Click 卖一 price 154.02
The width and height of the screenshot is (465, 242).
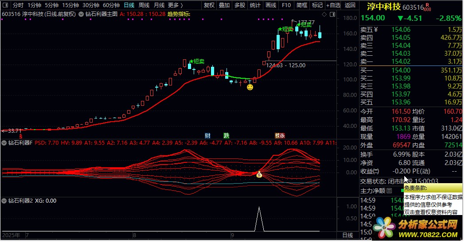click(x=401, y=61)
